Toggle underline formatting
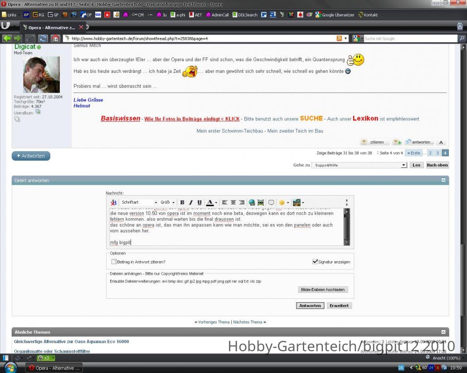 (x=199, y=202)
